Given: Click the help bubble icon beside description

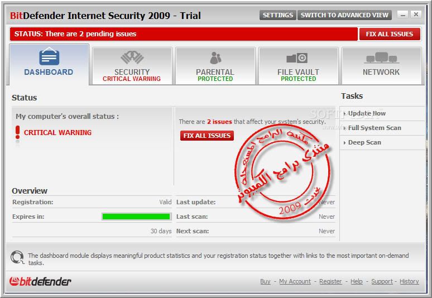Looking at the screenshot, I should pyautogui.click(x=17, y=257).
